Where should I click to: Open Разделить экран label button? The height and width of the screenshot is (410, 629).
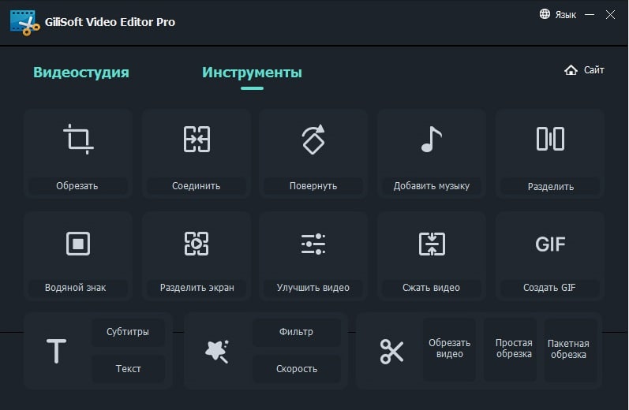[197, 288]
